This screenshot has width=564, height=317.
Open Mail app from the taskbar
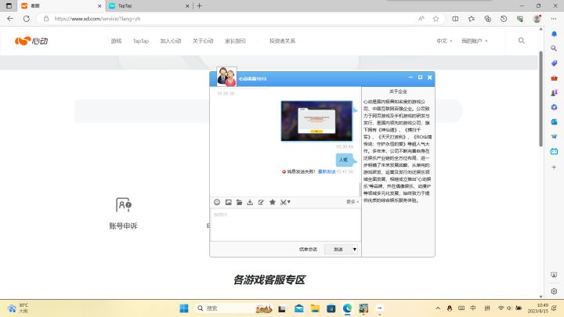[299, 308]
